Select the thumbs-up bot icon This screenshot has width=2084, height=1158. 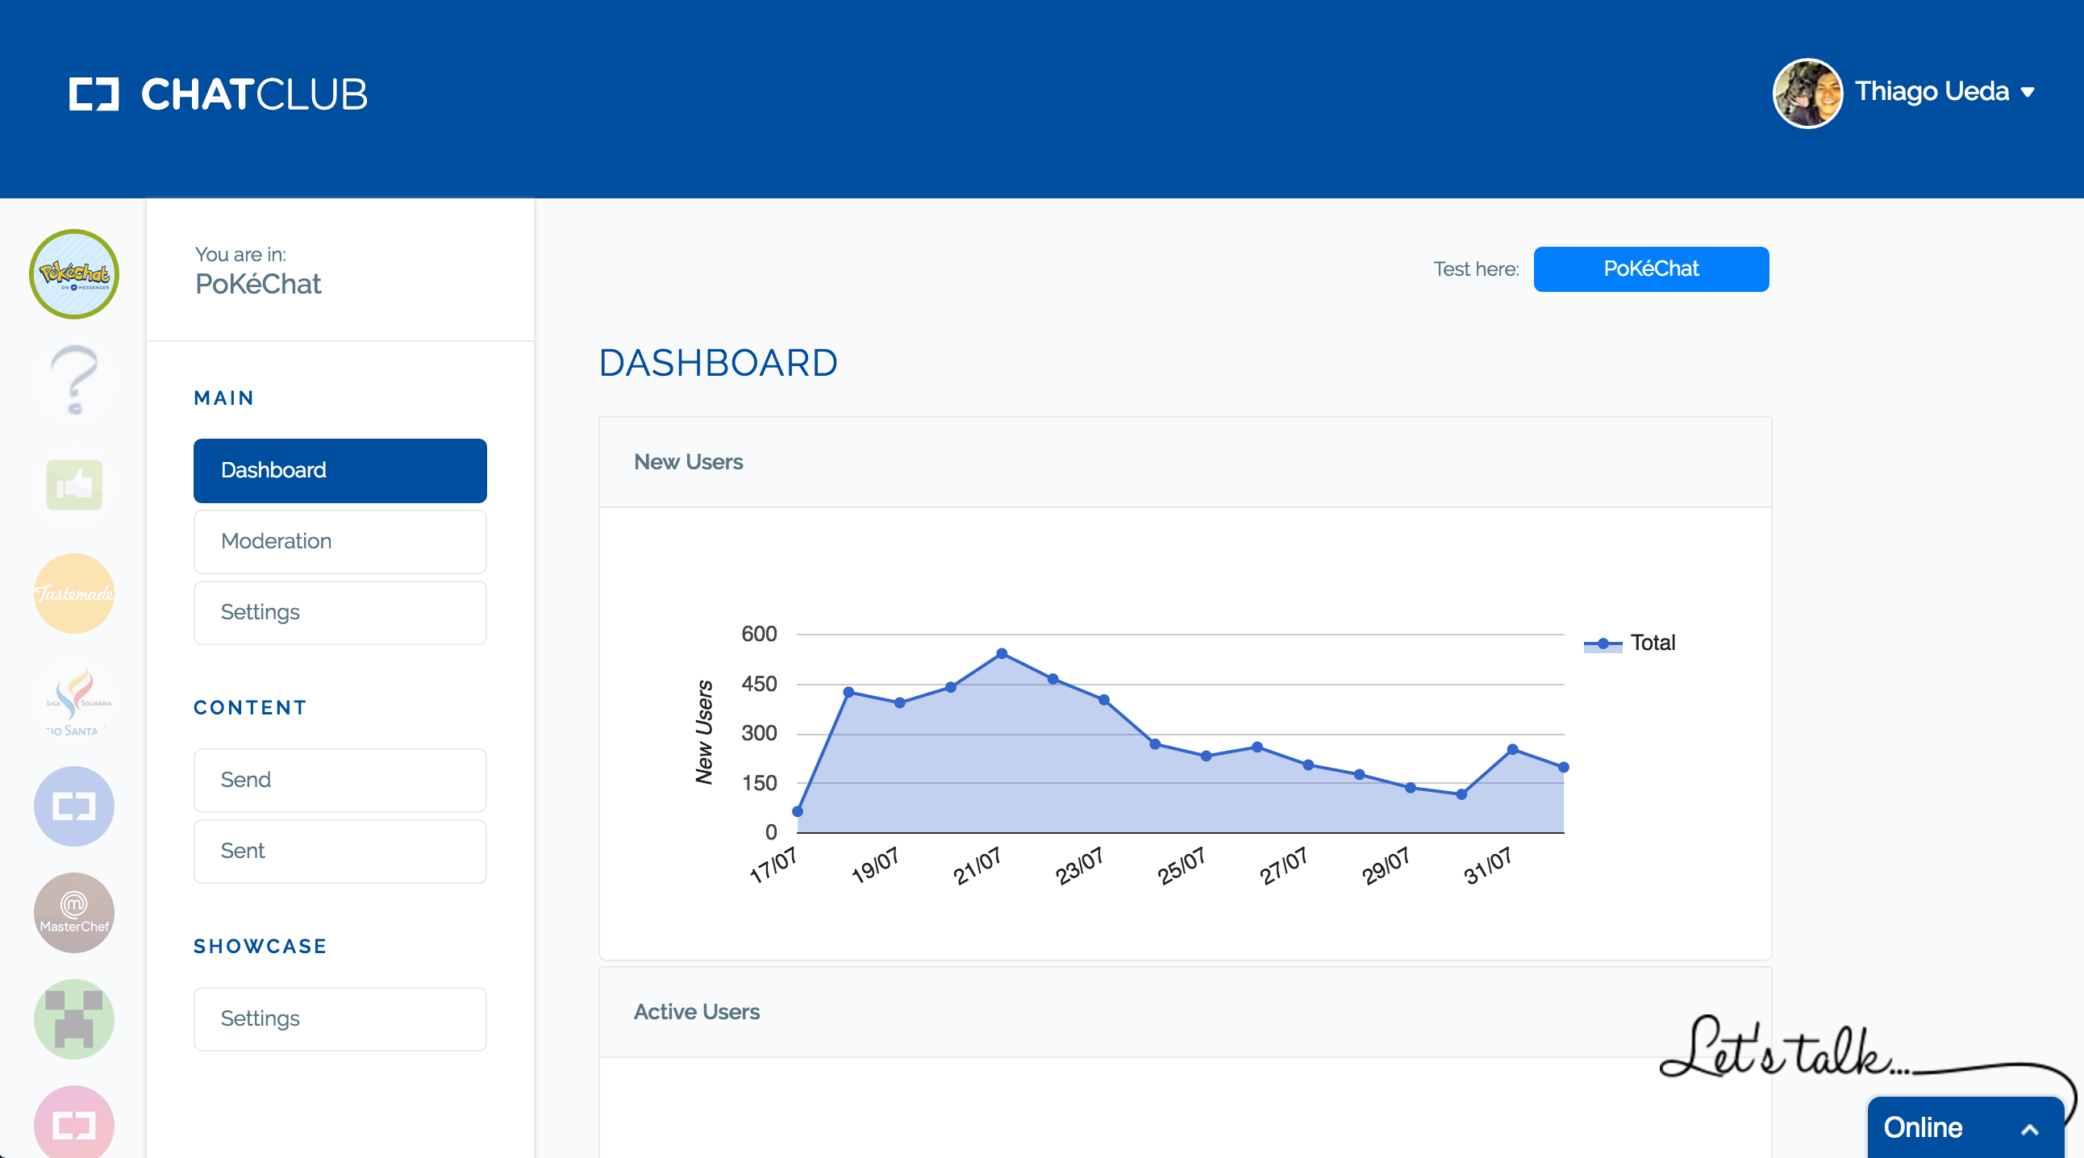(73, 485)
